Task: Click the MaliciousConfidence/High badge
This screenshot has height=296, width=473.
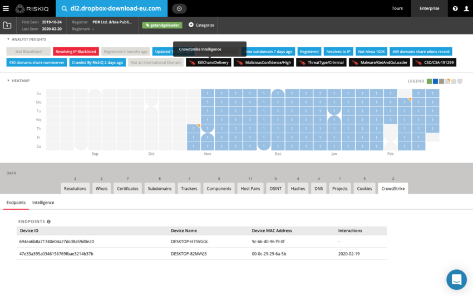Action: click(x=264, y=62)
